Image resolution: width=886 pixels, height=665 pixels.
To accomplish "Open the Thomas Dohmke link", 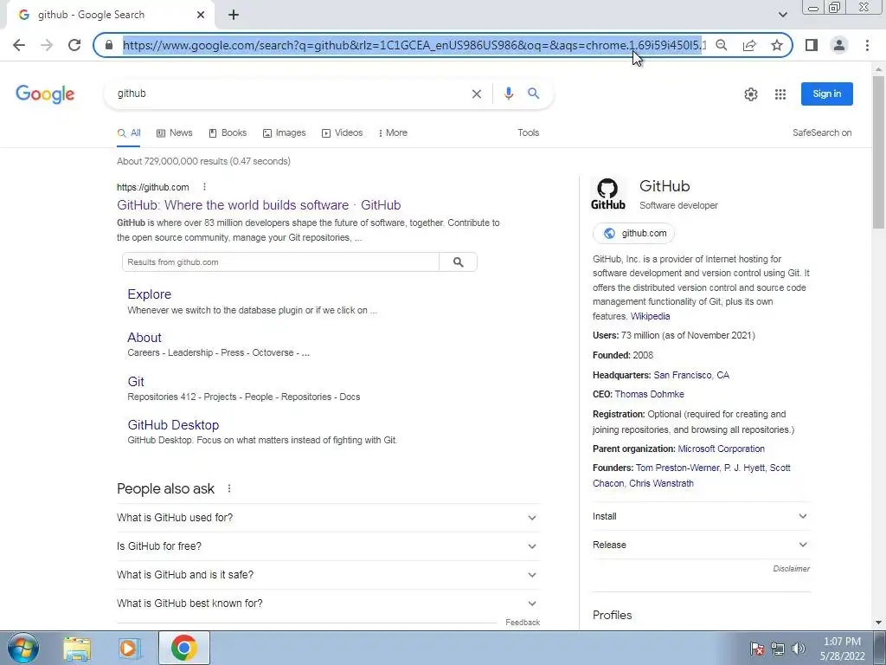I will [x=649, y=394].
